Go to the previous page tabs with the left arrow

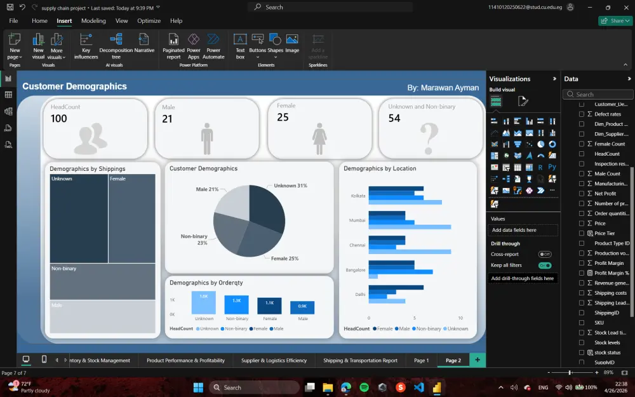tap(57, 360)
